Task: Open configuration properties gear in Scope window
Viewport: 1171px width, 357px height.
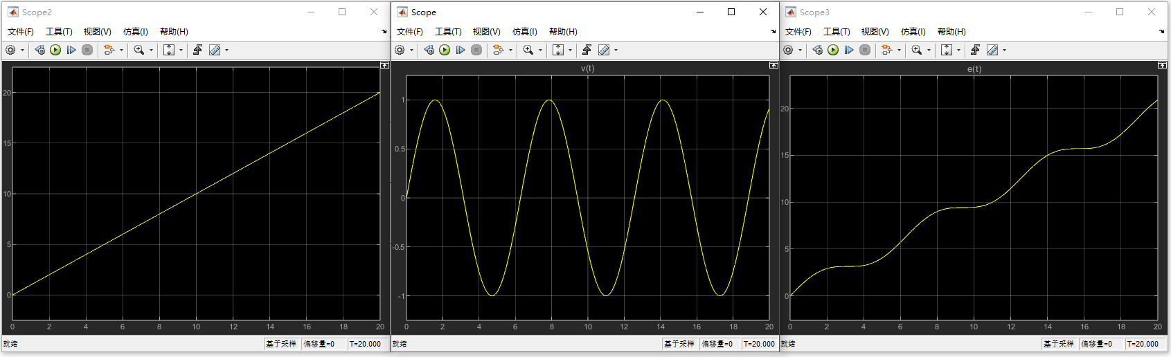Action: [400, 50]
